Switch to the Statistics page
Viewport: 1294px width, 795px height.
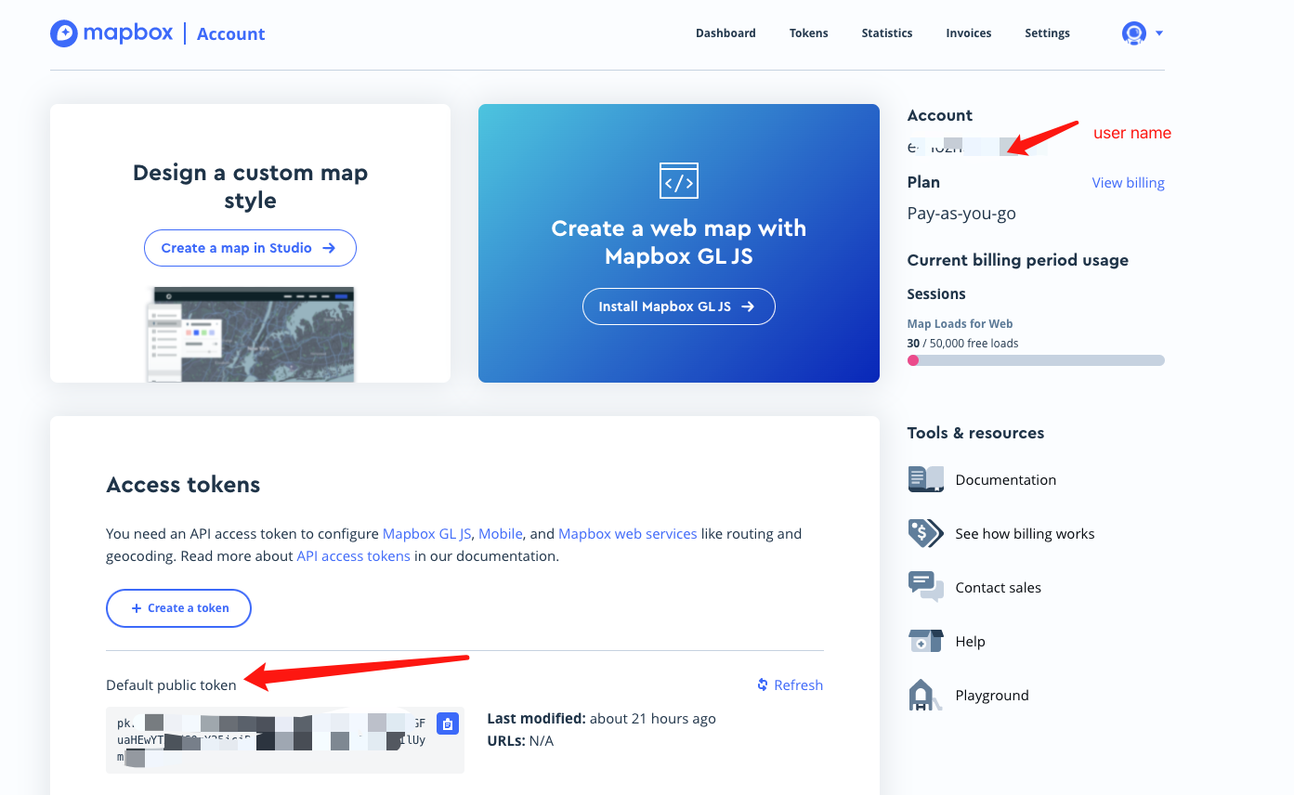886,33
